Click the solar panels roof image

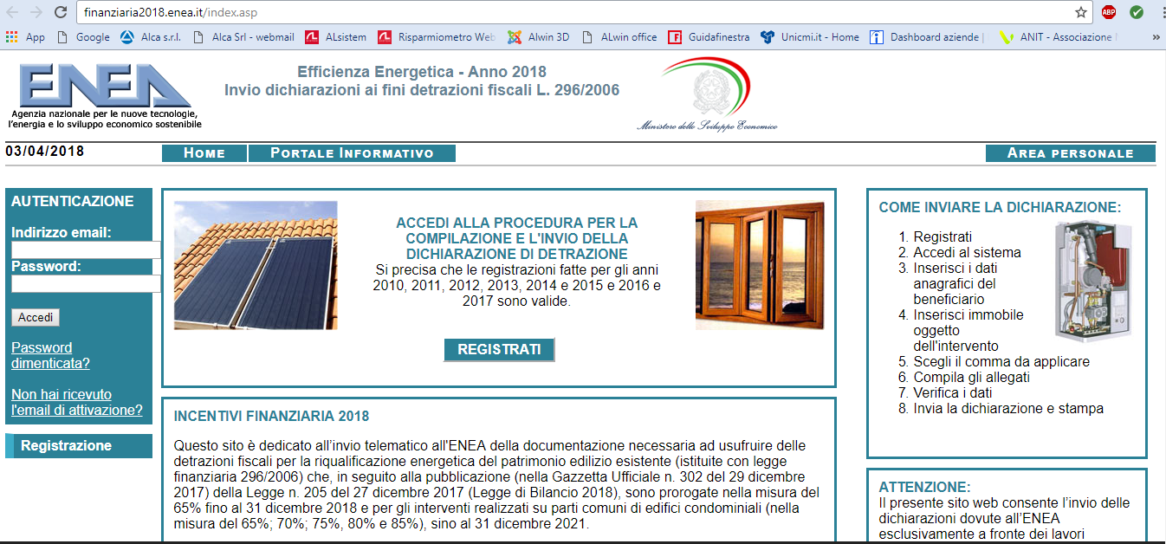(256, 265)
